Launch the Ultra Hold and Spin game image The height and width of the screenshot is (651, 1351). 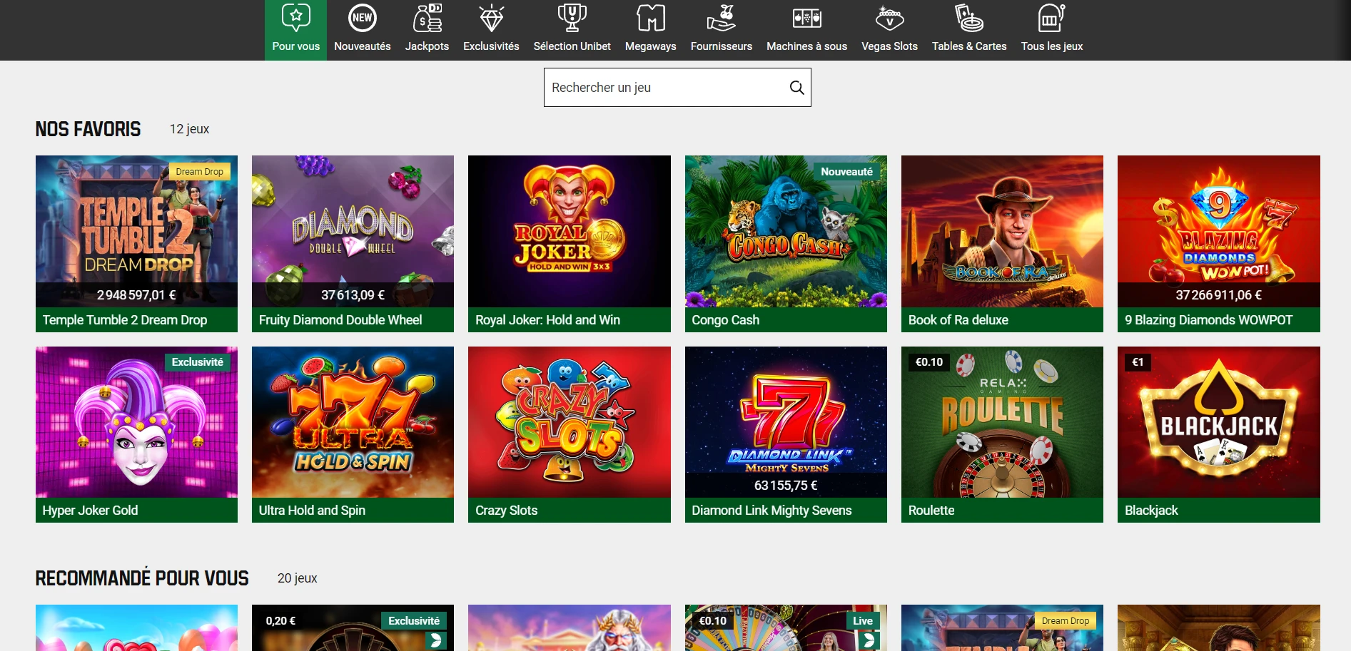pyautogui.click(x=353, y=422)
